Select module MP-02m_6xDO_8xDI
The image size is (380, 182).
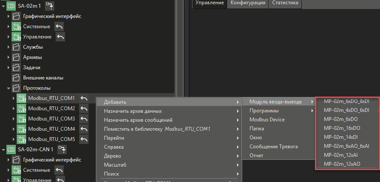[347, 102]
